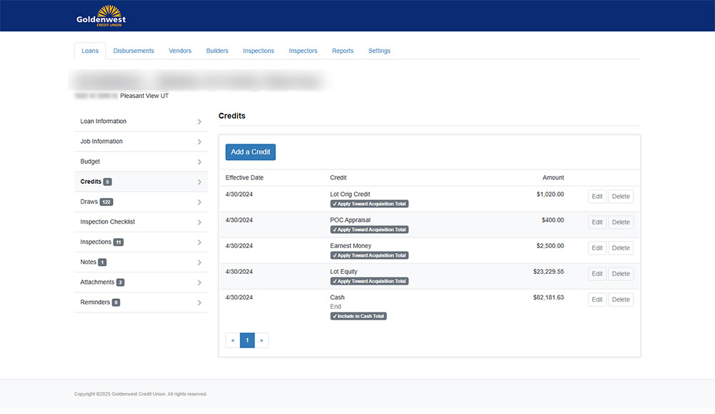Click the Goldenwest Credit Union logo

pyautogui.click(x=101, y=16)
